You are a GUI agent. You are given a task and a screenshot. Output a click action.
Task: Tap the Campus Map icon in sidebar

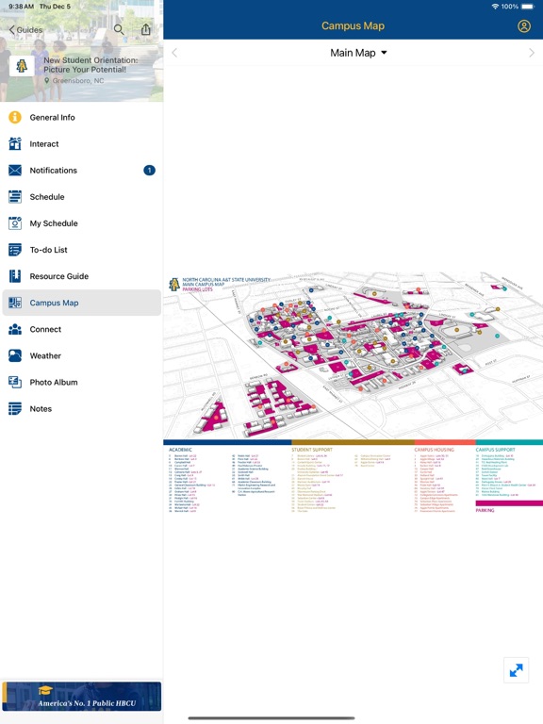pyautogui.click(x=15, y=303)
